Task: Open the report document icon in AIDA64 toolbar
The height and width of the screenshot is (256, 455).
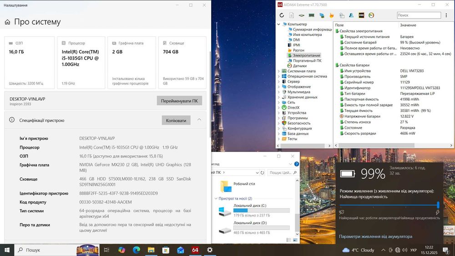Action: pos(292,15)
